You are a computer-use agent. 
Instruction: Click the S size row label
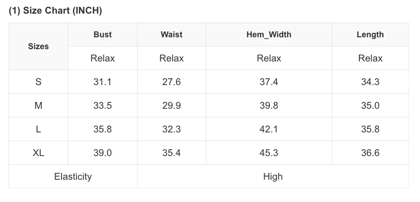point(38,81)
